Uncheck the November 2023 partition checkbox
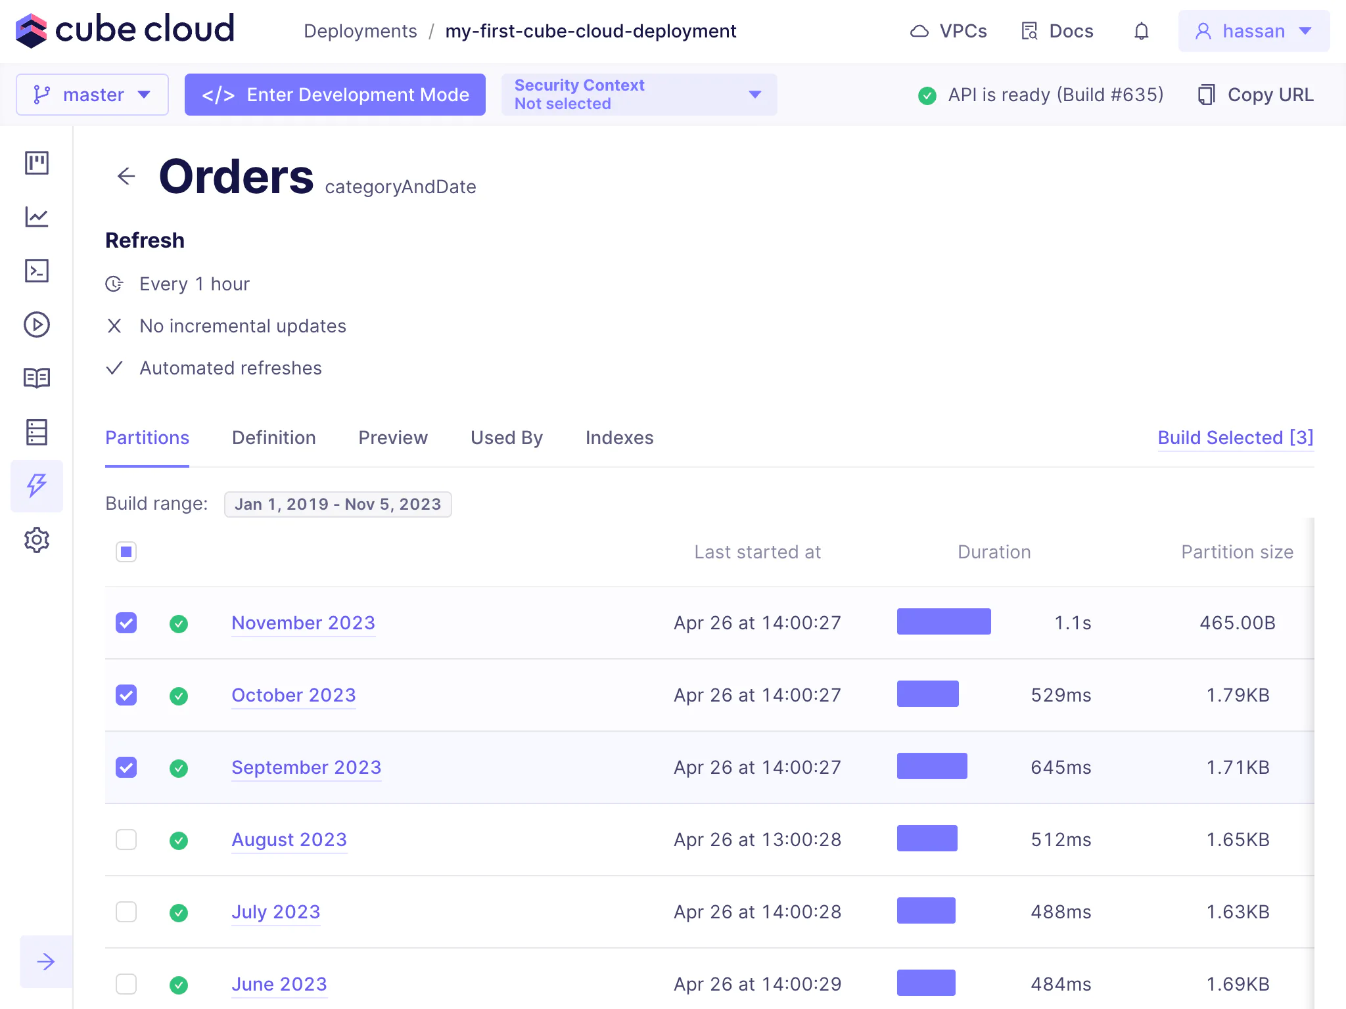The height and width of the screenshot is (1009, 1346). (x=126, y=623)
